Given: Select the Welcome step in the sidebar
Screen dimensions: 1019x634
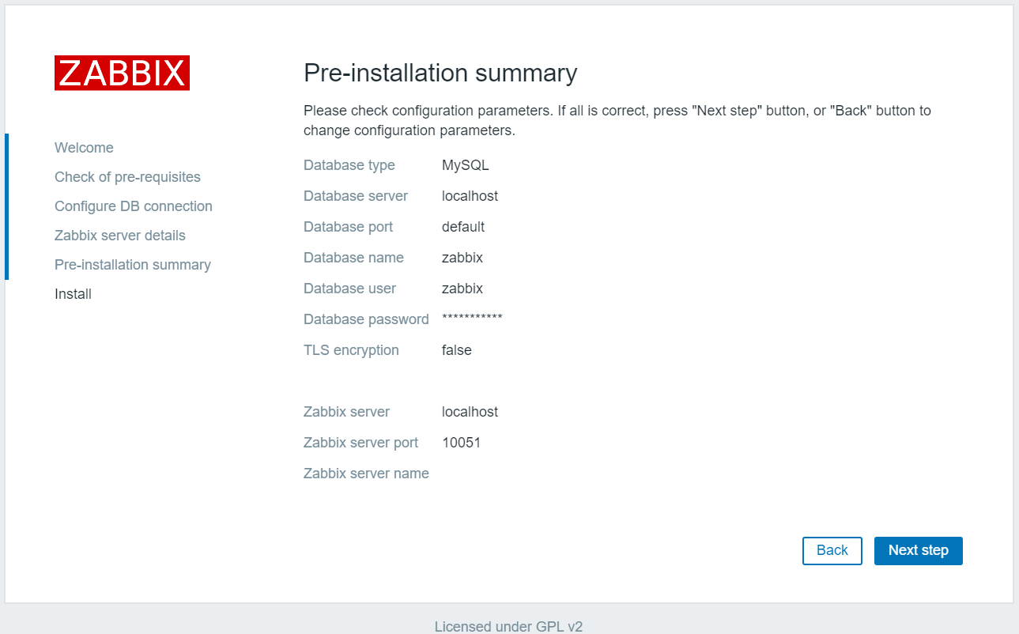Looking at the screenshot, I should point(84,148).
